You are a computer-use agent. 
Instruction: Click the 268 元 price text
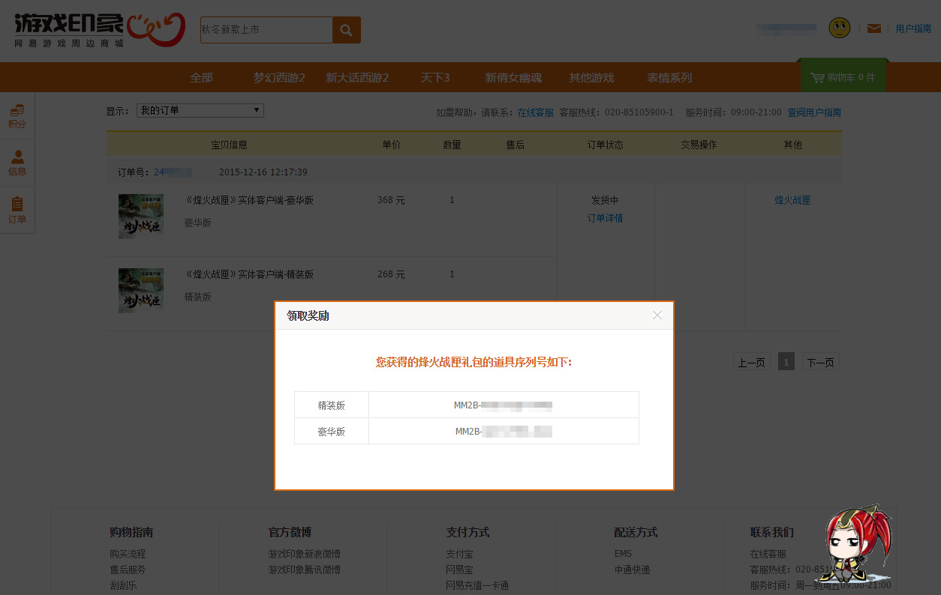pyautogui.click(x=391, y=274)
